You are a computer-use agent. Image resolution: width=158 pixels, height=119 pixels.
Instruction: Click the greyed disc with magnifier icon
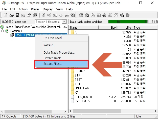pyautogui.click(x=93, y=15)
